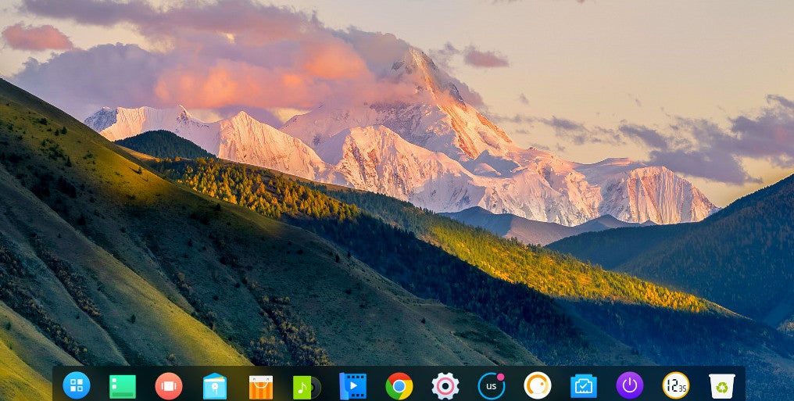Click the pink dot on keyboard indicator

tap(500, 377)
